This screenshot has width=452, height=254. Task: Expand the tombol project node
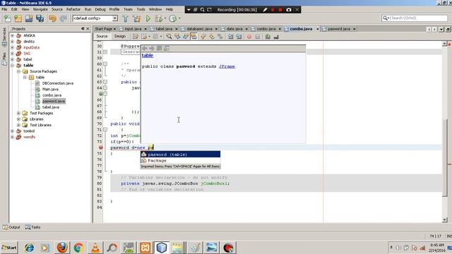pos(13,131)
